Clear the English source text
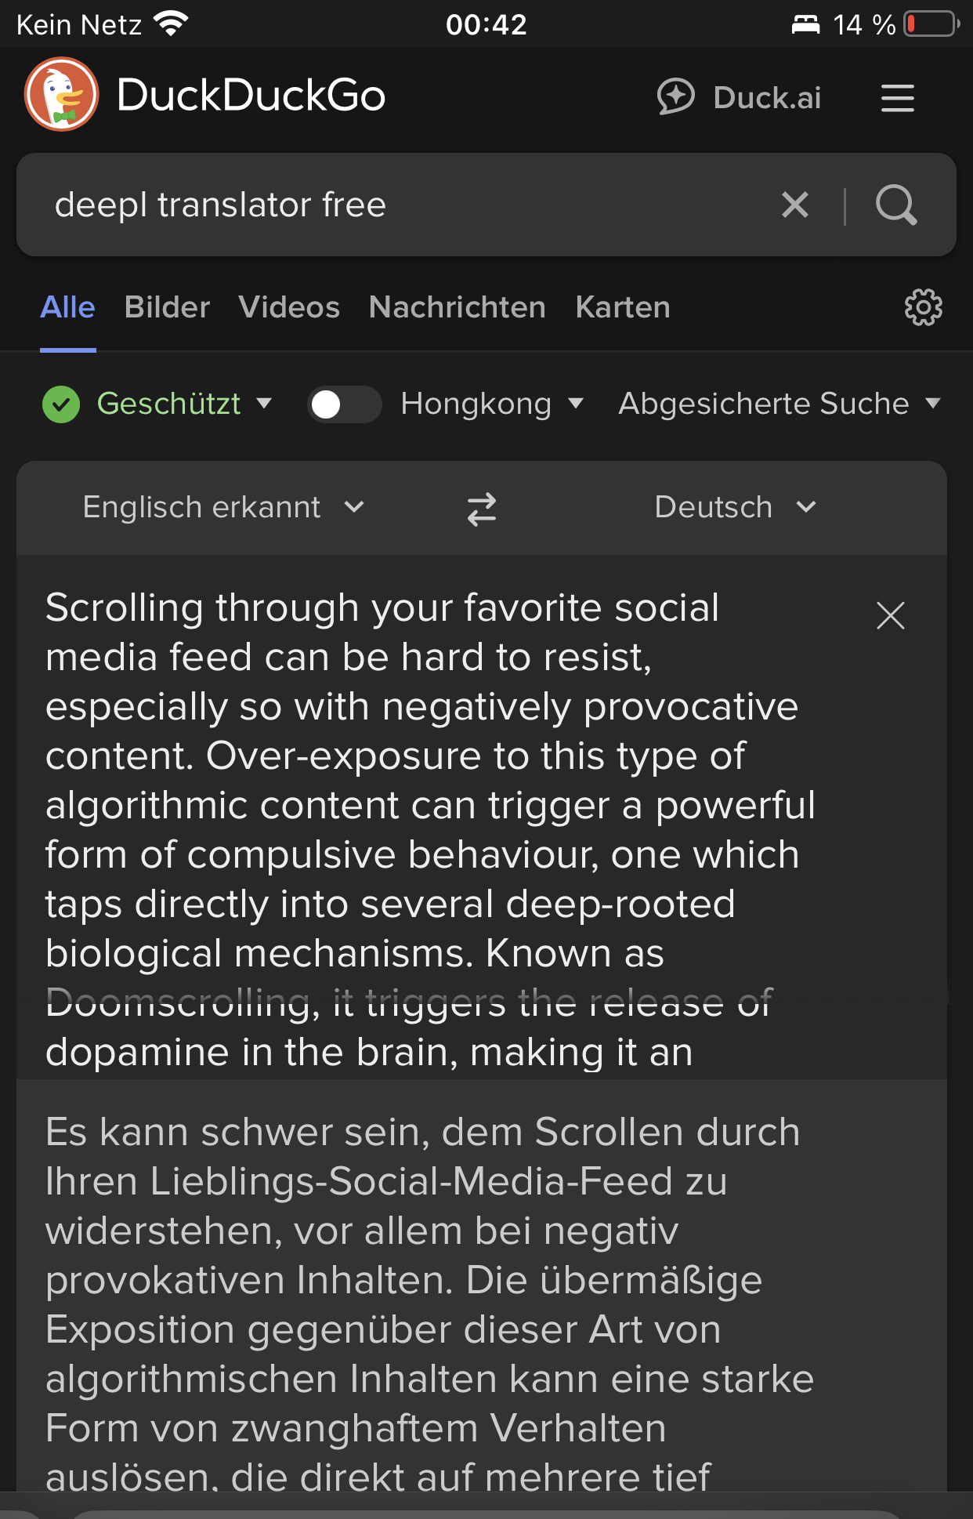 (890, 615)
